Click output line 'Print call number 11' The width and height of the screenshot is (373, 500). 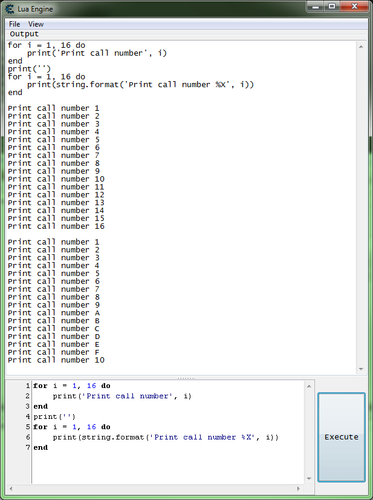click(x=56, y=187)
